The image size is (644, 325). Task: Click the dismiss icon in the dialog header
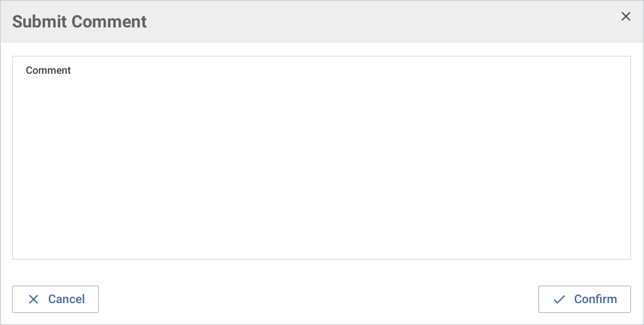tap(626, 16)
